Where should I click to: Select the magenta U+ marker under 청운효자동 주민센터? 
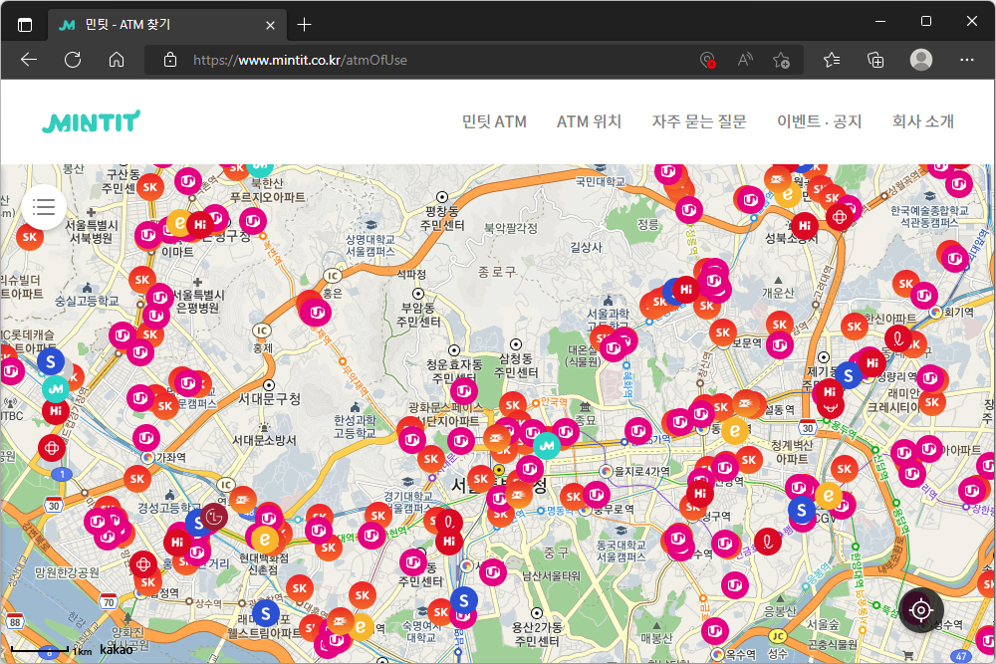pyautogui.click(x=464, y=391)
